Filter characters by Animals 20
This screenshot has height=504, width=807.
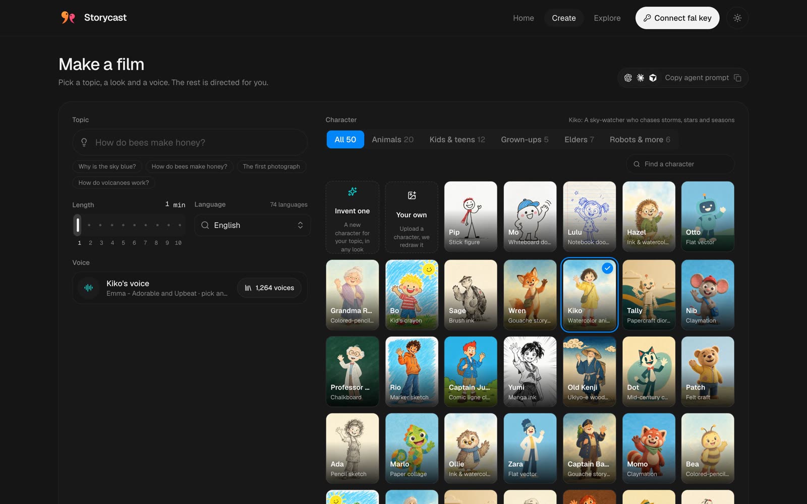click(x=393, y=140)
